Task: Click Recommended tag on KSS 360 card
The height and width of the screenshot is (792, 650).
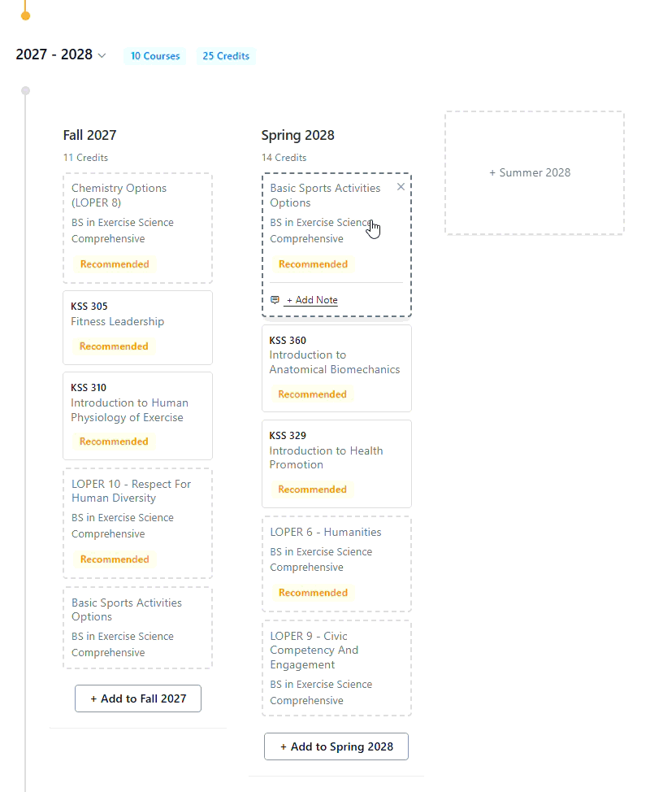Action: pos(312,394)
